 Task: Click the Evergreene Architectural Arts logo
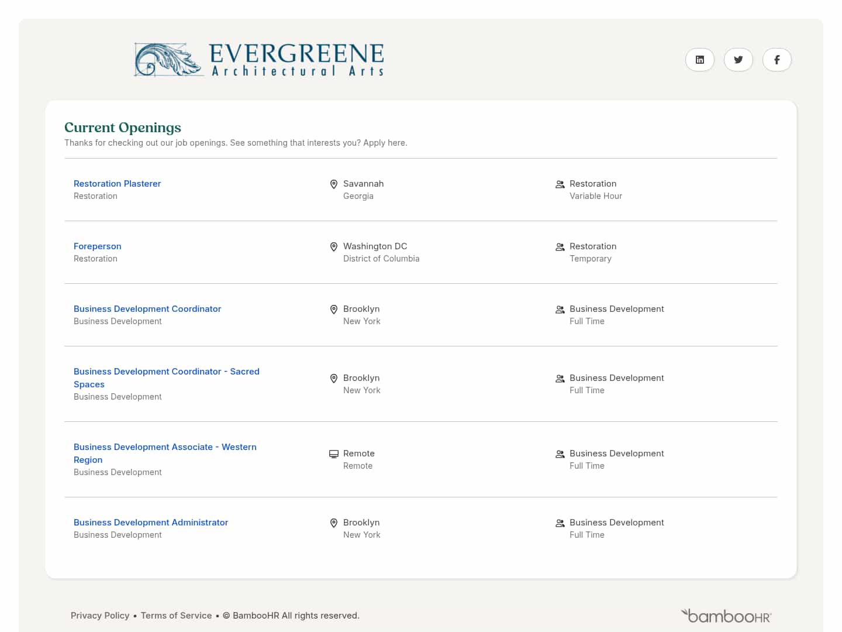click(259, 59)
